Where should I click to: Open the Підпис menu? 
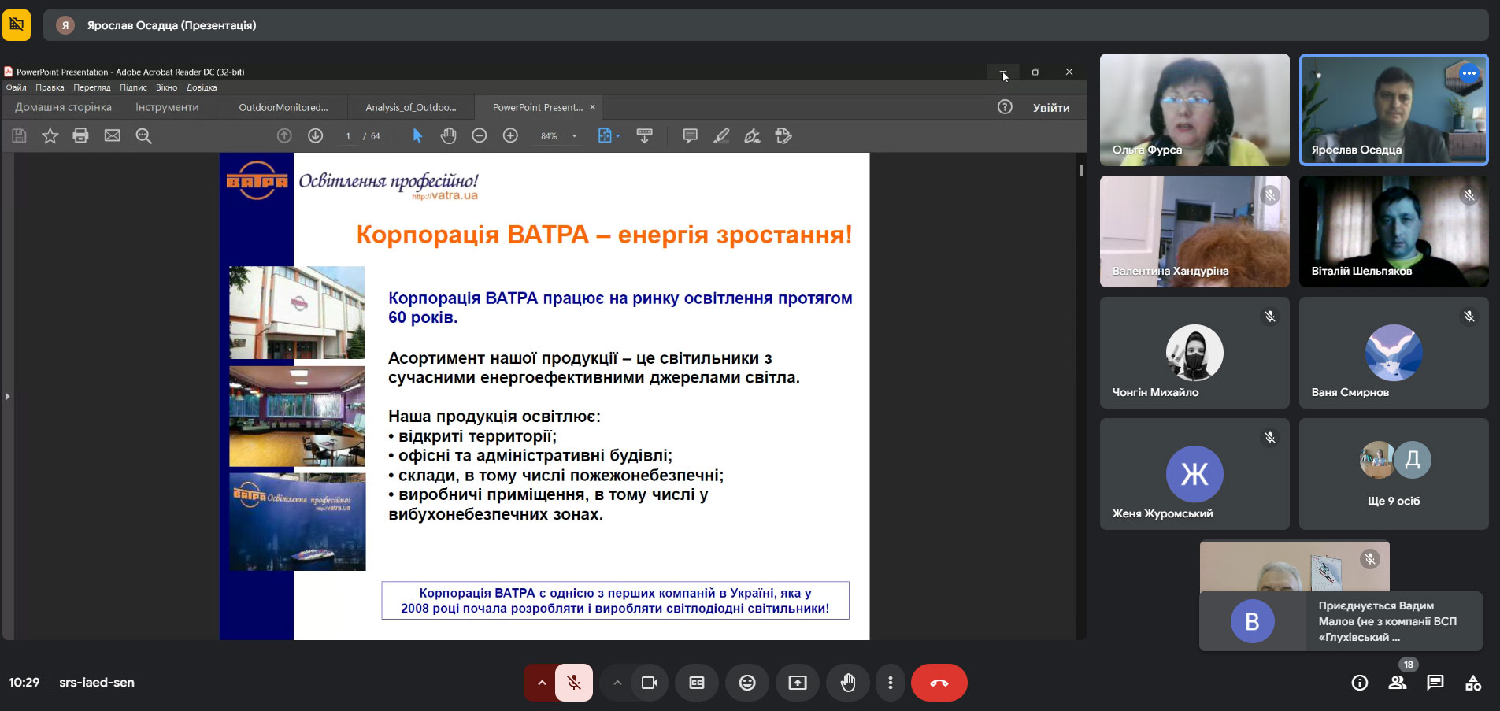[133, 87]
